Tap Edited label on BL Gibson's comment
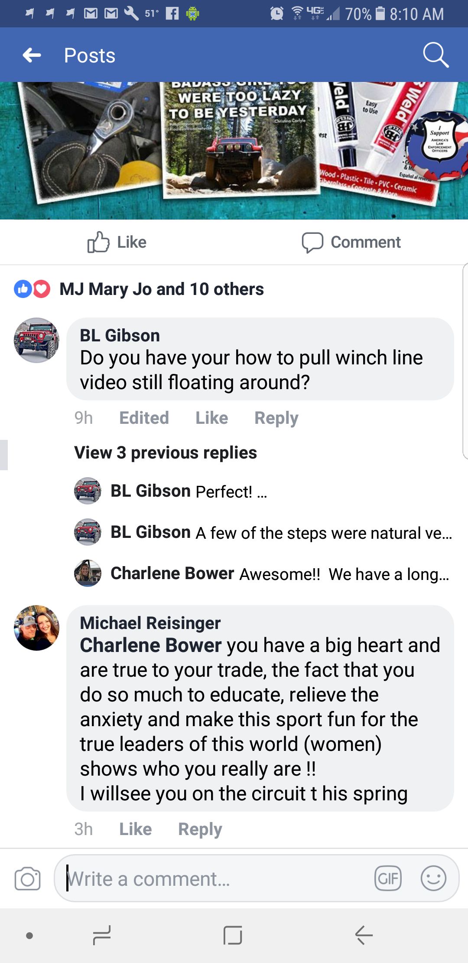 [144, 418]
